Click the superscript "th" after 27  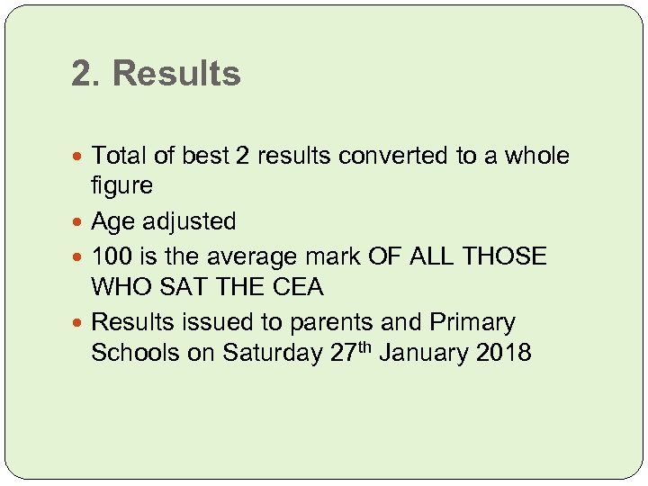[364, 346]
